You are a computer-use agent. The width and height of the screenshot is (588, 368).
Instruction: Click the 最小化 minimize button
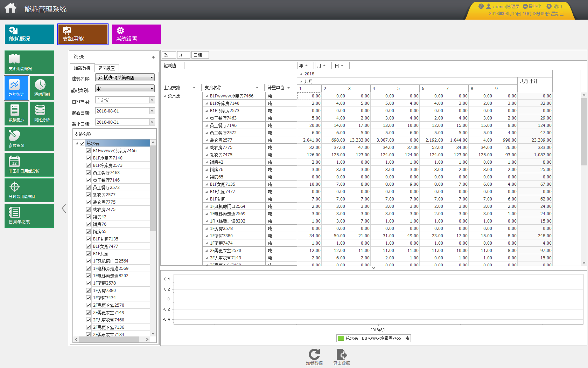[532, 6]
